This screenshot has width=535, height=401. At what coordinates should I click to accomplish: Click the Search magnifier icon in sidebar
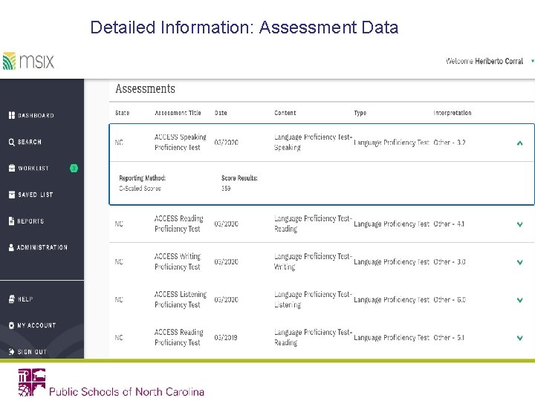12,142
